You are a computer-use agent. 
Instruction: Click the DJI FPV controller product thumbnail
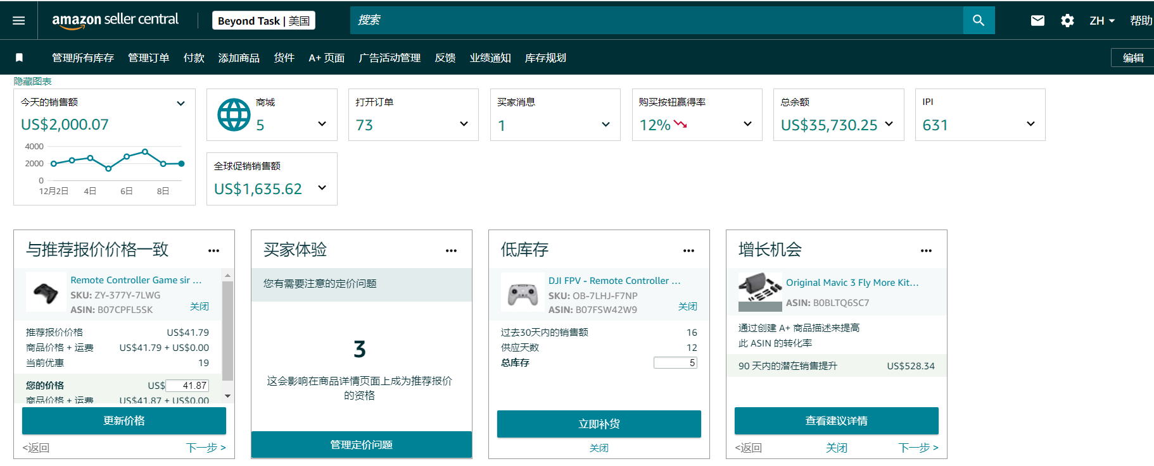(x=523, y=293)
